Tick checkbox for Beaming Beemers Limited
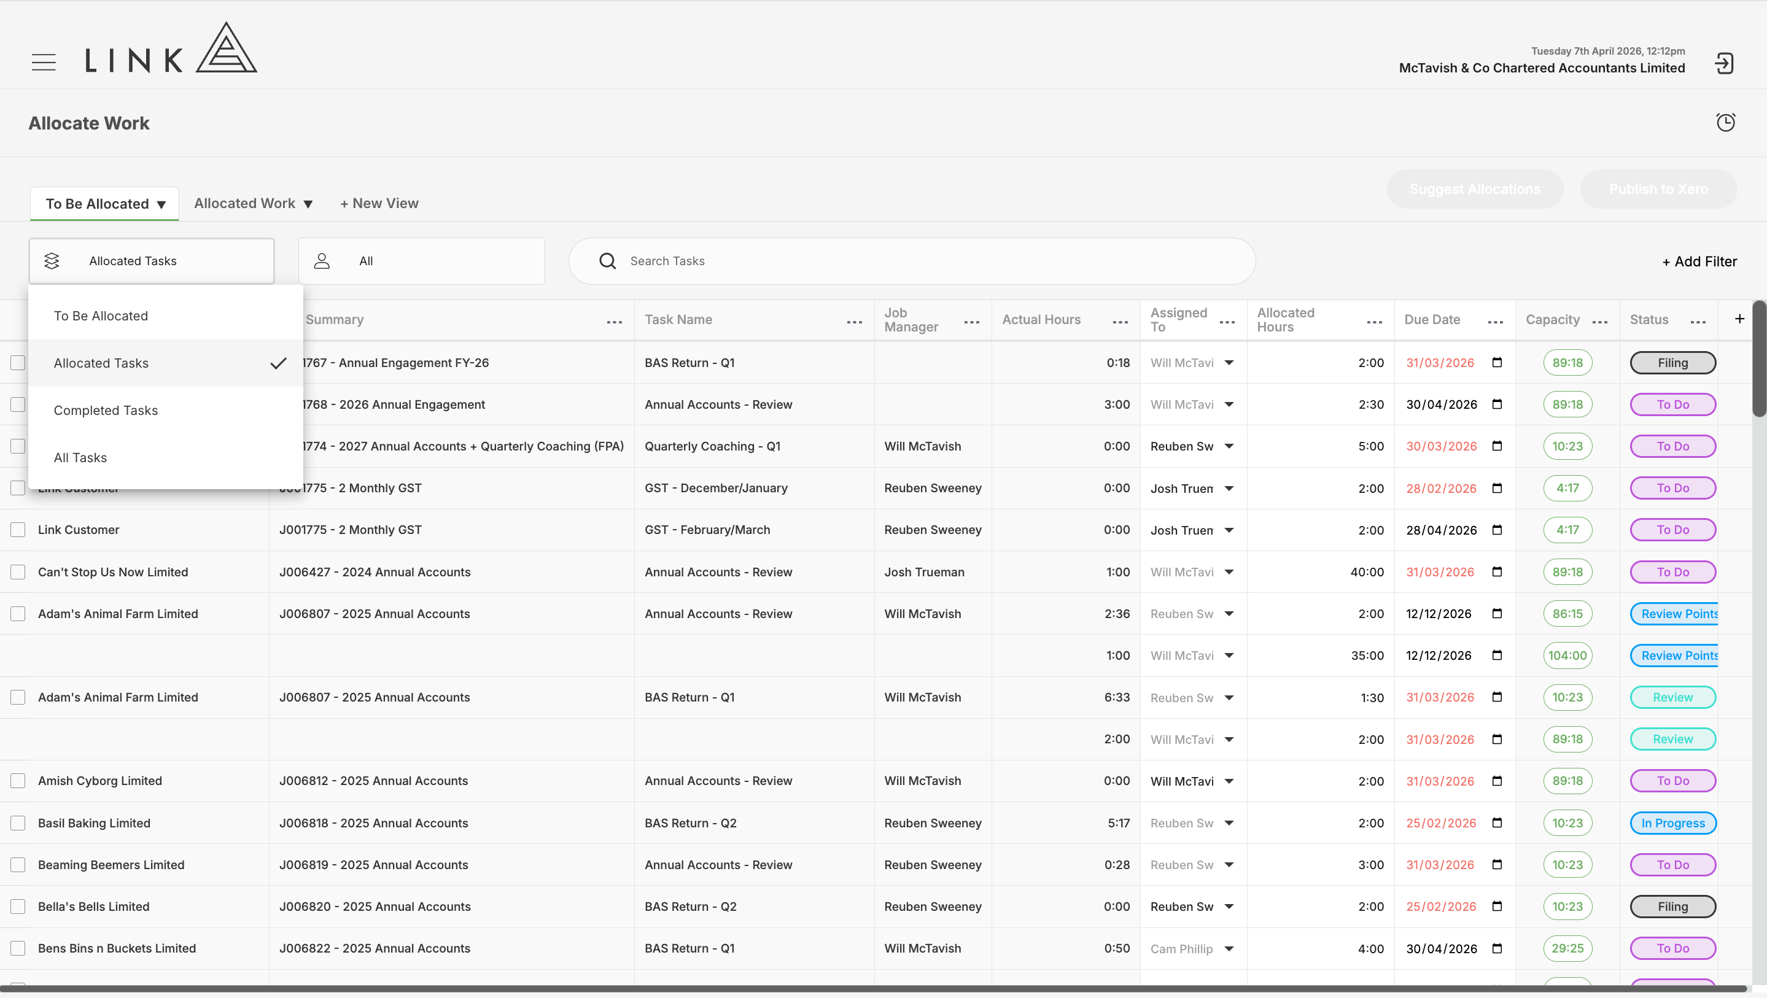The height and width of the screenshot is (998, 1767). click(x=18, y=865)
